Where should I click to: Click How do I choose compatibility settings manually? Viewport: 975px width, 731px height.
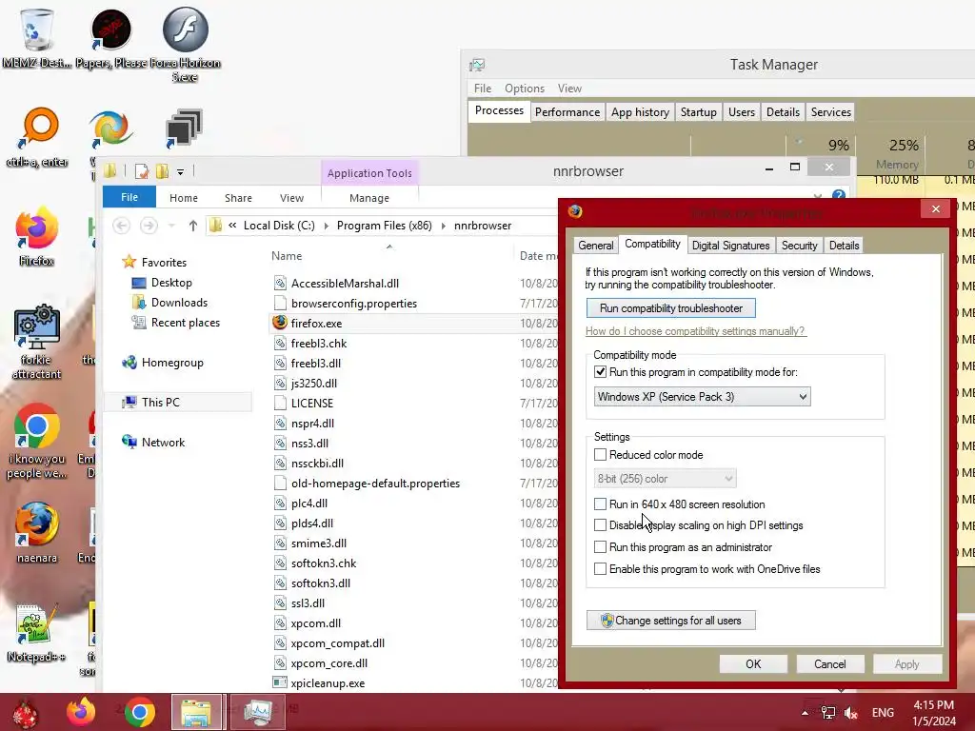[x=696, y=331]
